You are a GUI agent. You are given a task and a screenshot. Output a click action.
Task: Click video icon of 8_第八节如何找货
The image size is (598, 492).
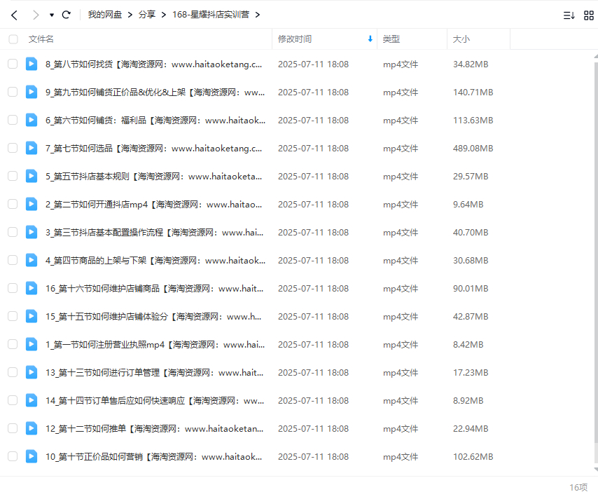coord(32,64)
